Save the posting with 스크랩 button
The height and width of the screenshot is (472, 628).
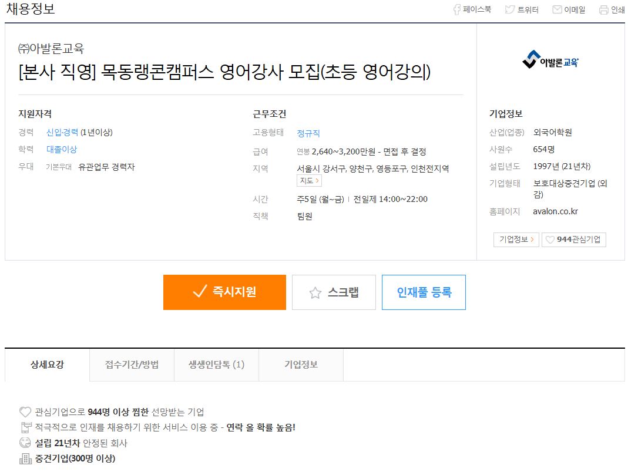pyautogui.click(x=334, y=292)
